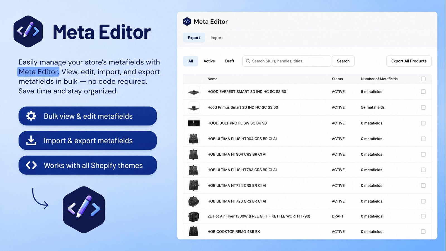Viewport: 446px width, 251px height.
Task: Click product name 2L Hot Air Fryer 1300W
Action: pyautogui.click(x=259, y=216)
